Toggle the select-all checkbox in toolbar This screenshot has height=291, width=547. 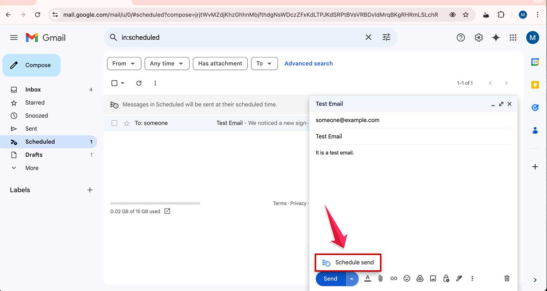[114, 83]
